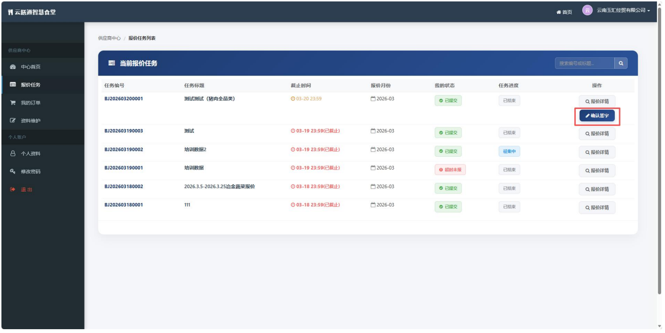Open 报价详情 for task BJ202603180001
Viewport: 665px width, 333px height.
597,208
